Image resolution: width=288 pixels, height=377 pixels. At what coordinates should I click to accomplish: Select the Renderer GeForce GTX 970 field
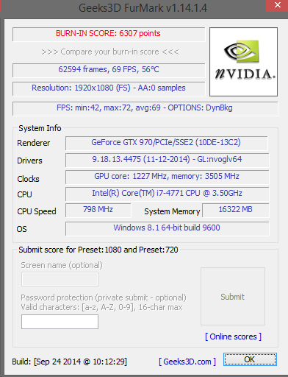(x=167, y=143)
